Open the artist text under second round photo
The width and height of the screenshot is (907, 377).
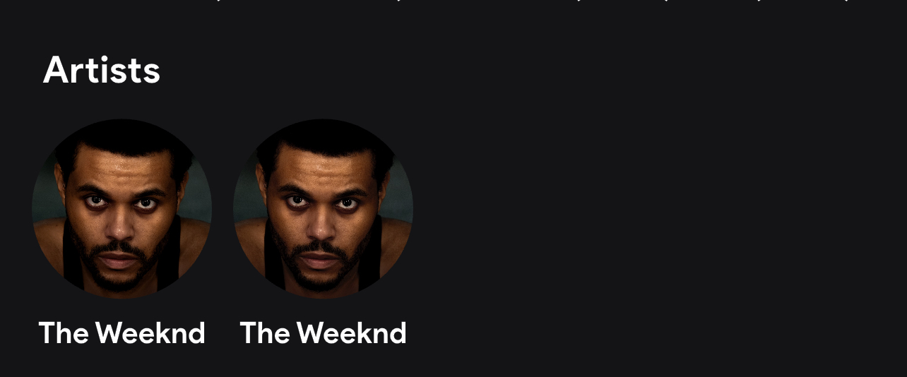(323, 333)
